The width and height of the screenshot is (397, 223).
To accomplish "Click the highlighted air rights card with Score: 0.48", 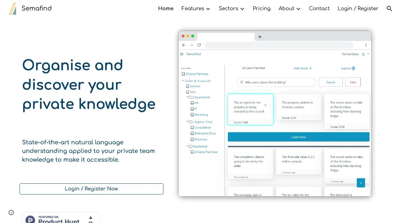I will click(250, 109).
